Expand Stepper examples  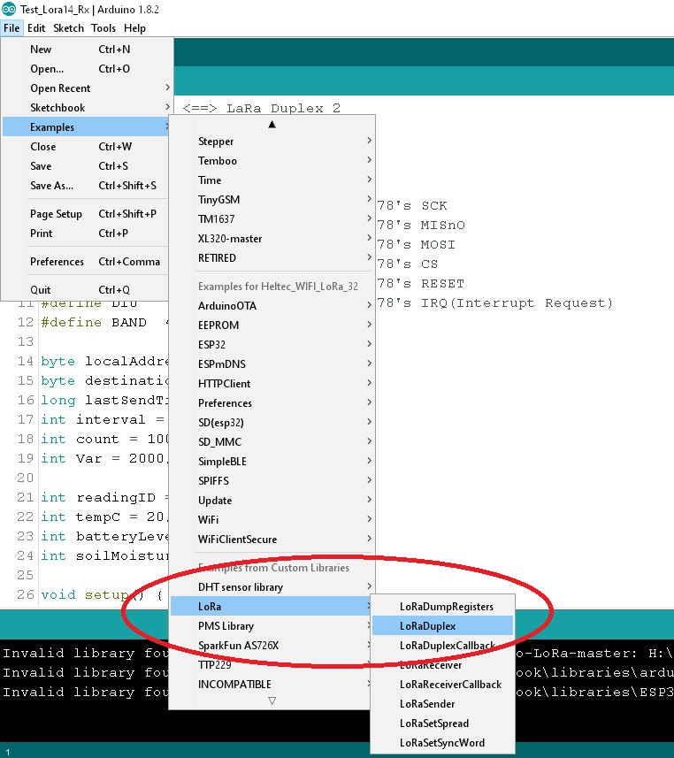(x=272, y=142)
